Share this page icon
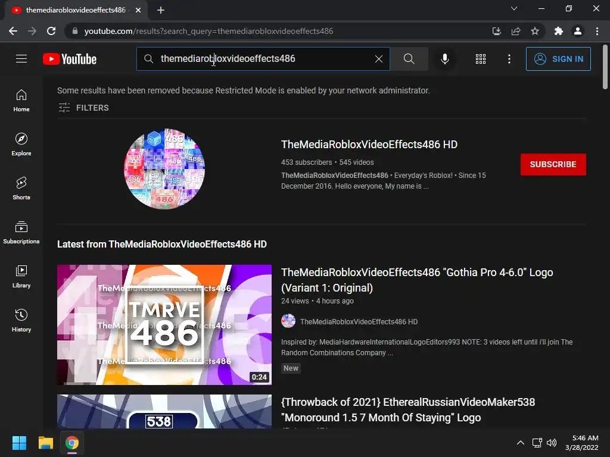 pyautogui.click(x=516, y=31)
